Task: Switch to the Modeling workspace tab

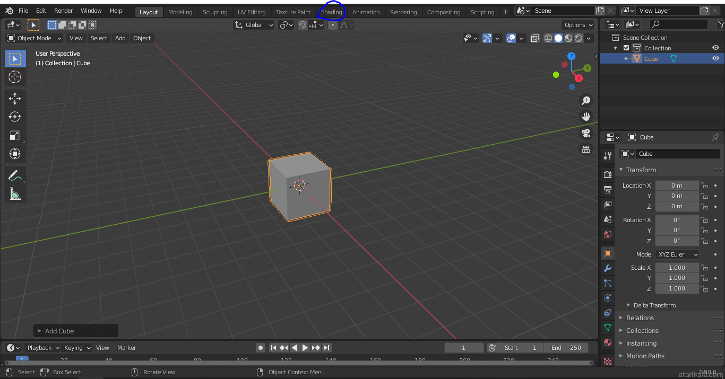Action: click(180, 12)
